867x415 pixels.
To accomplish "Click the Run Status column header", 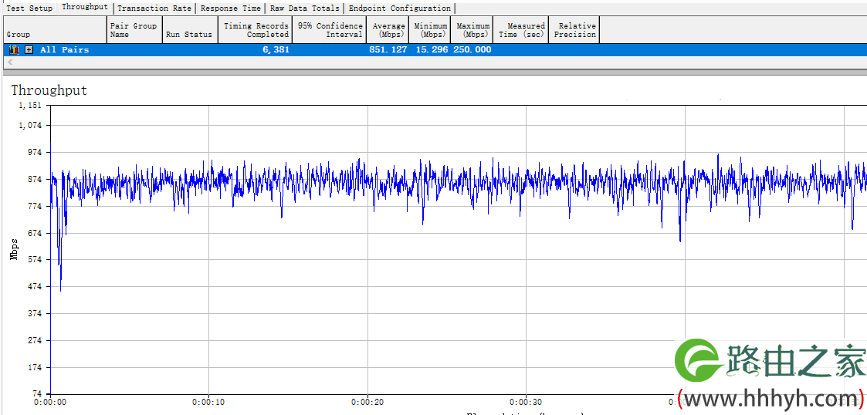I will pos(190,30).
